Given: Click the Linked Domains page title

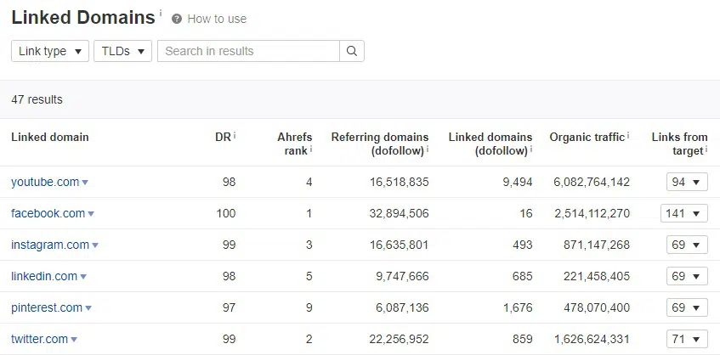Looking at the screenshot, I should (x=83, y=18).
